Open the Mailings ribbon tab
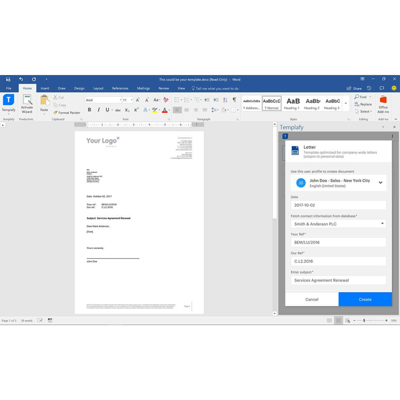The height and width of the screenshot is (400, 400). point(143,88)
